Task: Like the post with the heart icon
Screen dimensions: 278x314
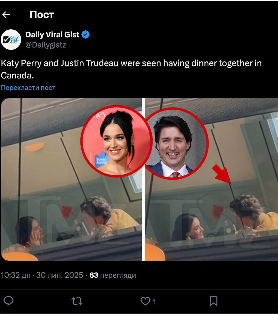Action: 145,301
